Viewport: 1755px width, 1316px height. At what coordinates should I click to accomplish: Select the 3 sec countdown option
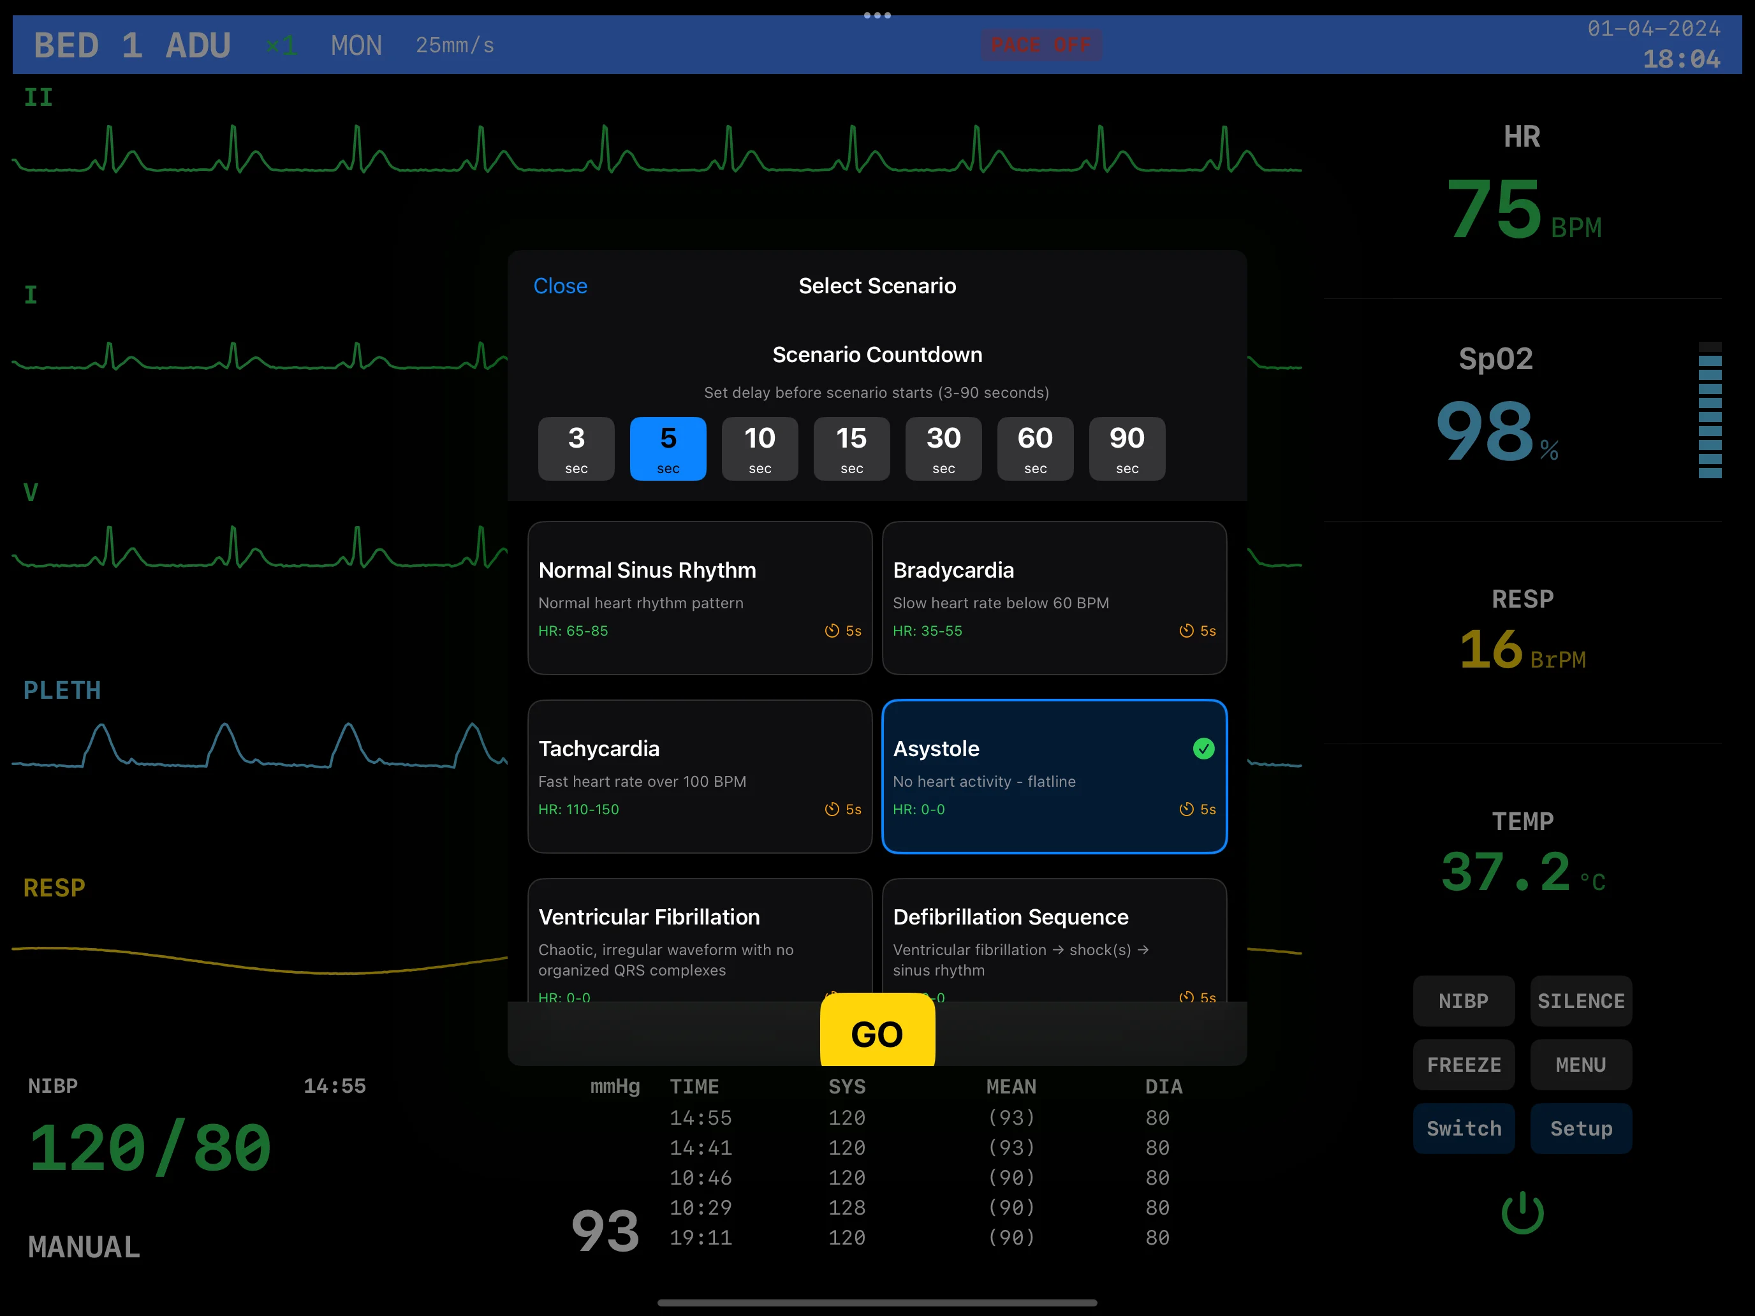[x=576, y=448]
